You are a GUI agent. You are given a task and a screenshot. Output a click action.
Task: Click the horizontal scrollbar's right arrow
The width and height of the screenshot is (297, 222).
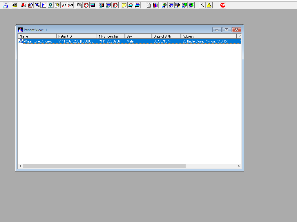pyautogui.click(x=239, y=166)
